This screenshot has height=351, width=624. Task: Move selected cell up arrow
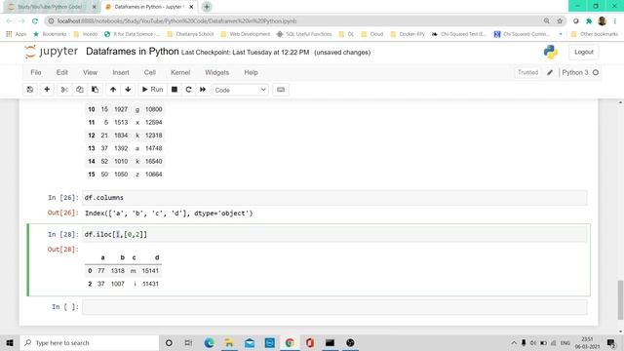coord(113,90)
